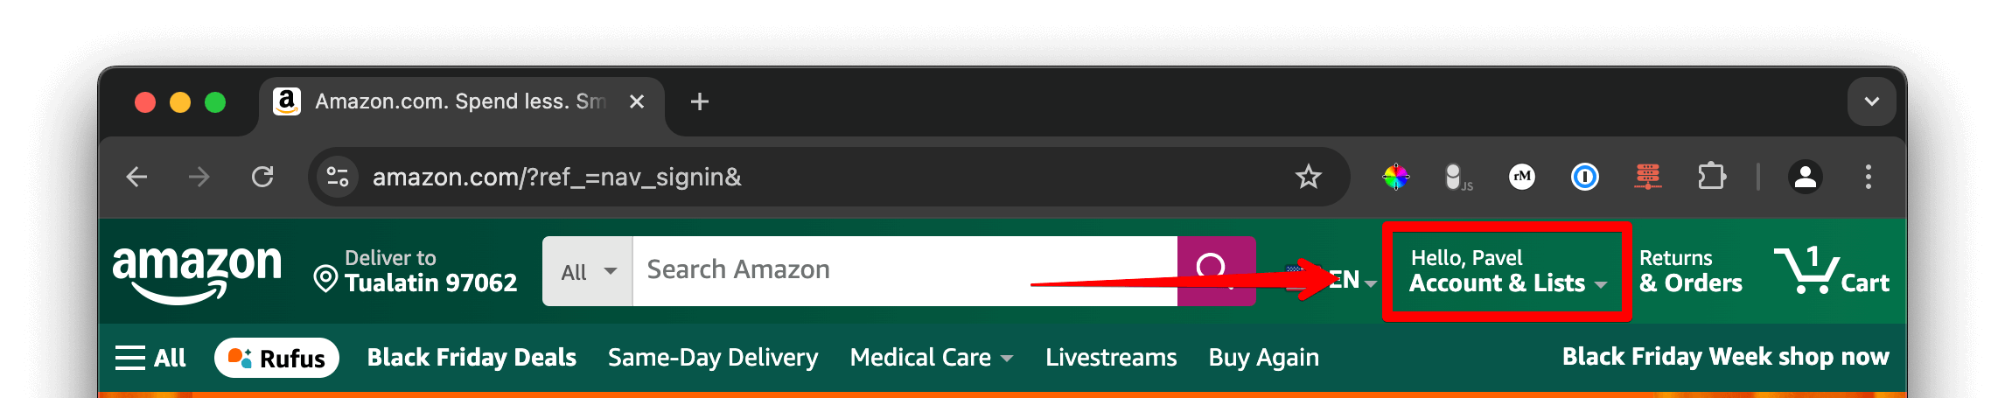Open the color picker extension icon

1395,177
